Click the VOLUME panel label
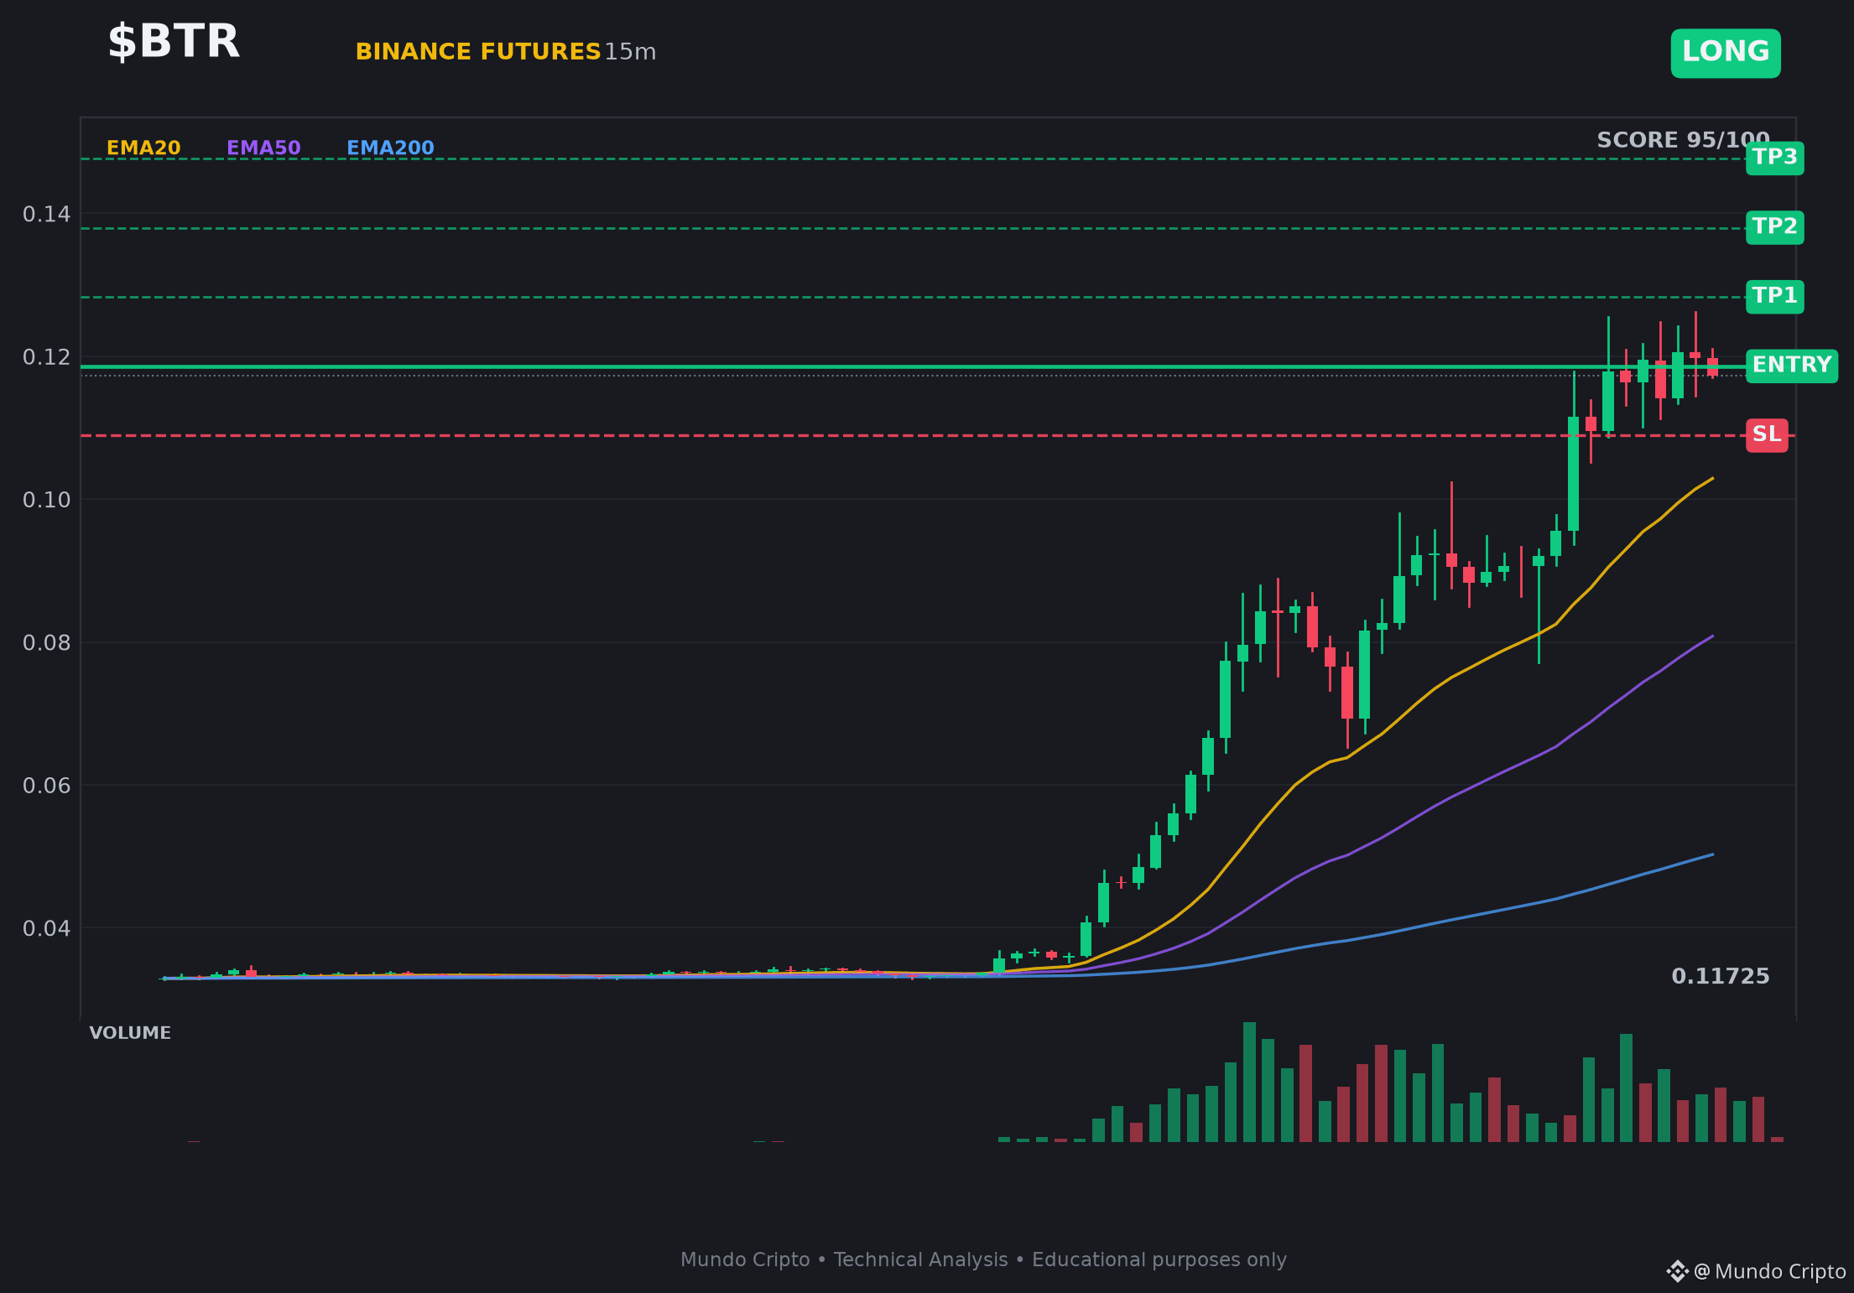1854x1293 pixels. pyautogui.click(x=130, y=1033)
